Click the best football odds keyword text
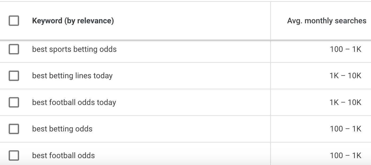This screenshot has width=371, height=165. (63, 155)
